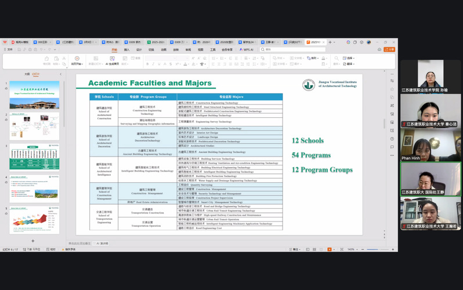Collapse the slide thumbnail panel
This screenshot has width=463, height=290.
[60, 74]
